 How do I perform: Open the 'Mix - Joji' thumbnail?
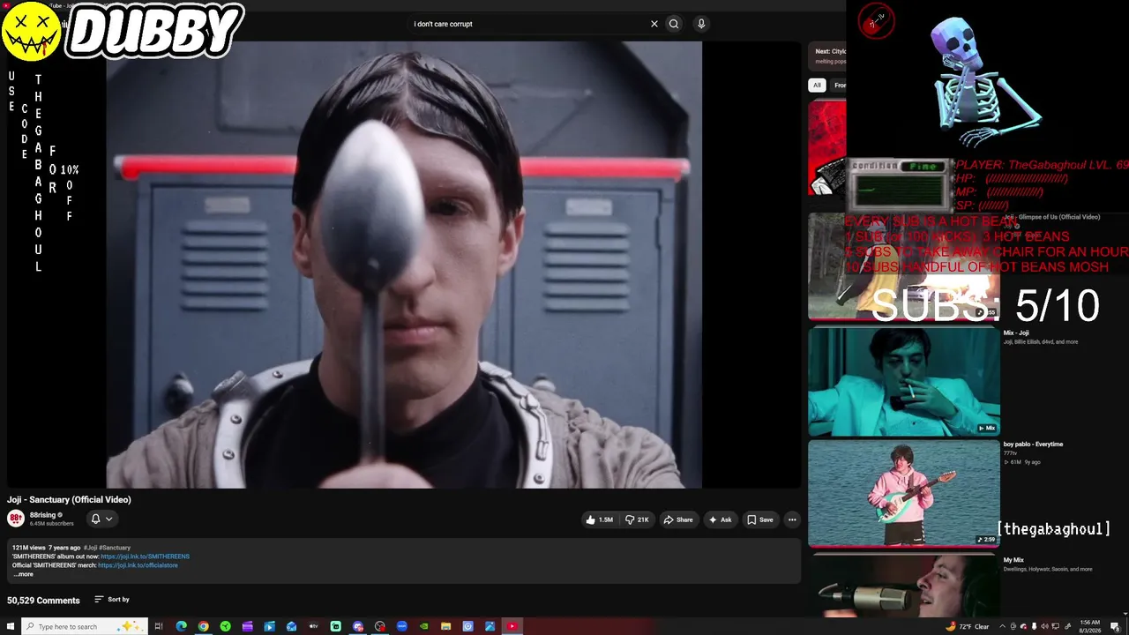(904, 381)
